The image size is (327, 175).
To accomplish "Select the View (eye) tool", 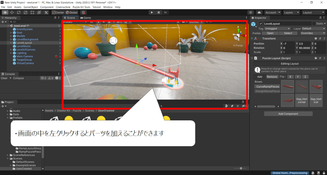I will point(5,13).
